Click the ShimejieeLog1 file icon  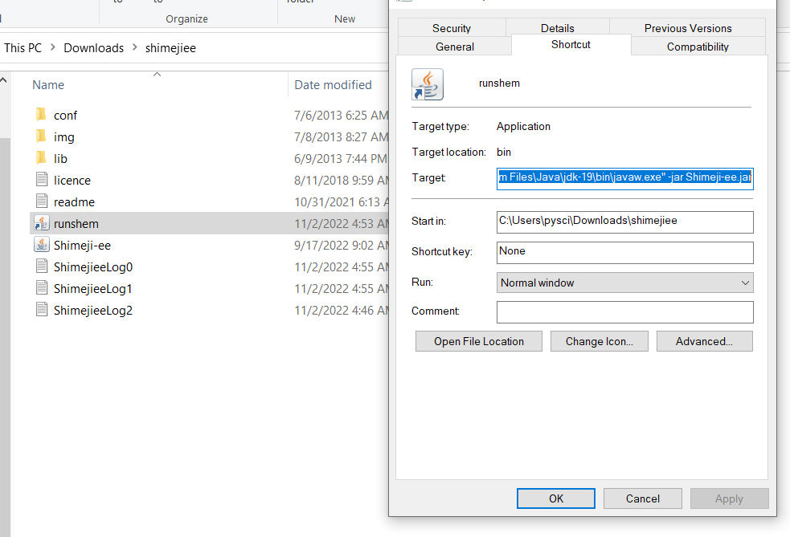[x=42, y=288]
